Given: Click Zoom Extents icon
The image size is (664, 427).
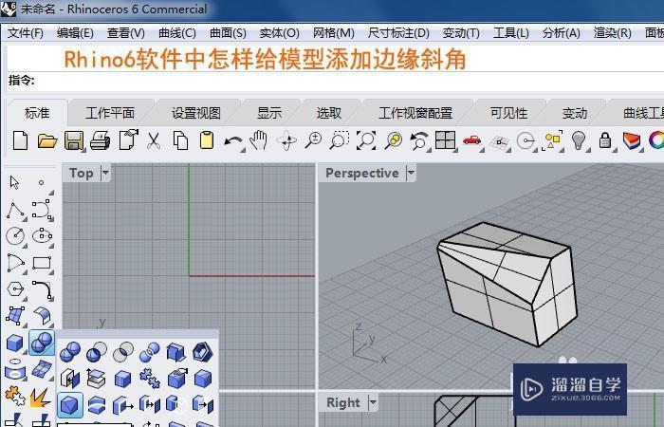Looking at the screenshot, I should click(x=366, y=140).
